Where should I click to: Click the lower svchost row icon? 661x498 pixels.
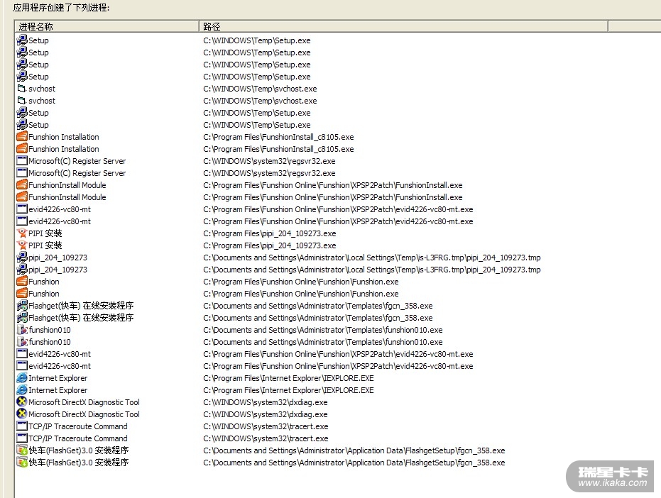tap(22, 101)
